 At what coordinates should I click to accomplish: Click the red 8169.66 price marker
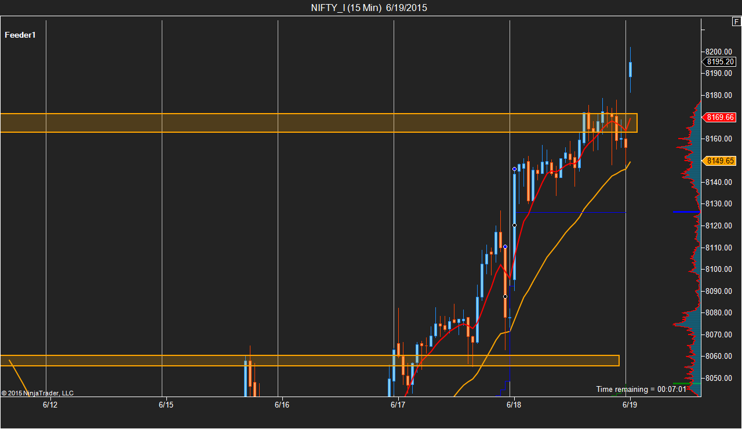click(719, 117)
